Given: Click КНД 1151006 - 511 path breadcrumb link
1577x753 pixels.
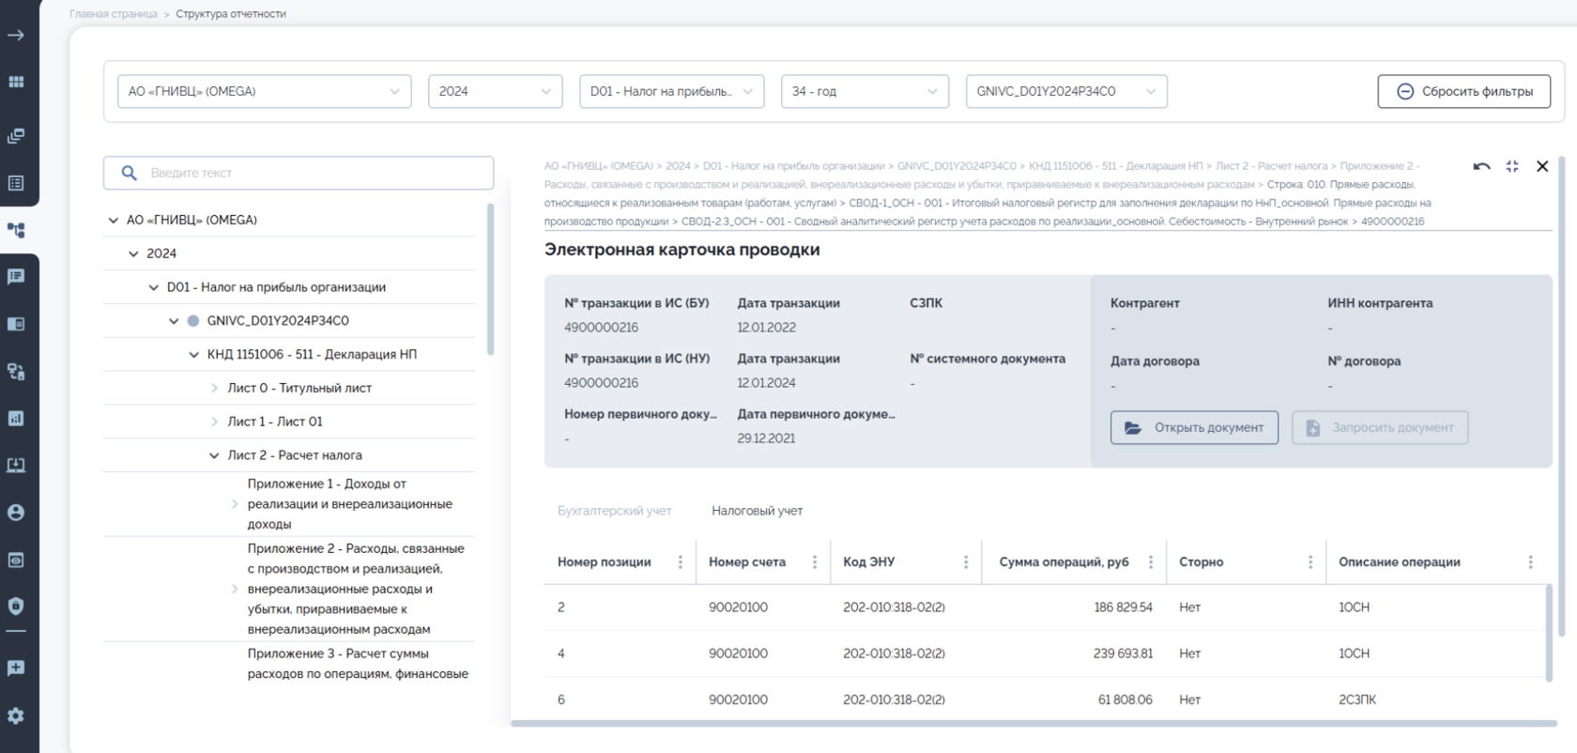Looking at the screenshot, I should [1115, 166].
